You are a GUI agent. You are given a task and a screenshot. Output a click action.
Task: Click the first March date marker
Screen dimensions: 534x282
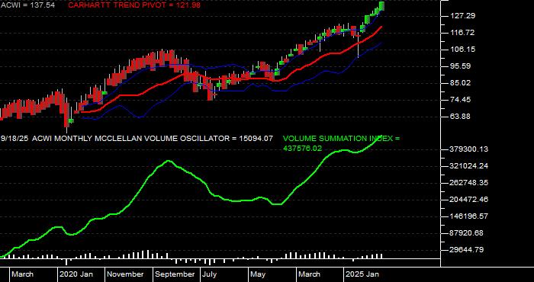[x=22, y=274]
